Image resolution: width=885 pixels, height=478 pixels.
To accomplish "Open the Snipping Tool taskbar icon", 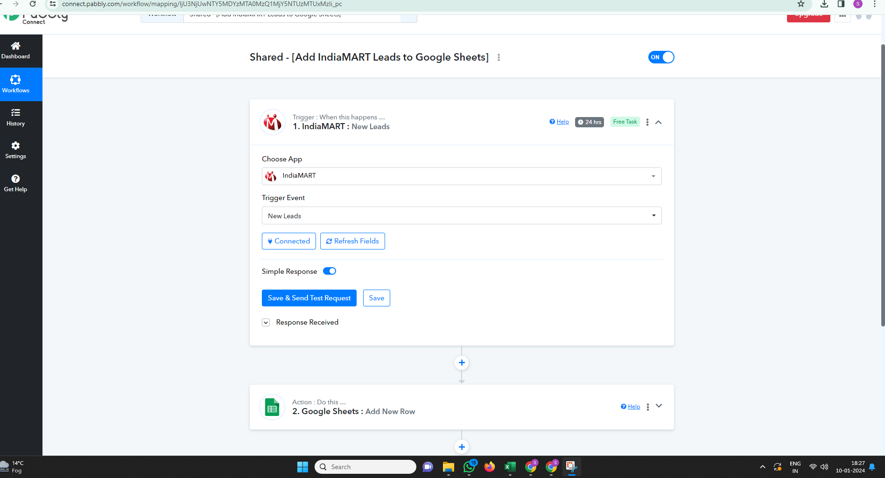I will [x=572, y=467].
